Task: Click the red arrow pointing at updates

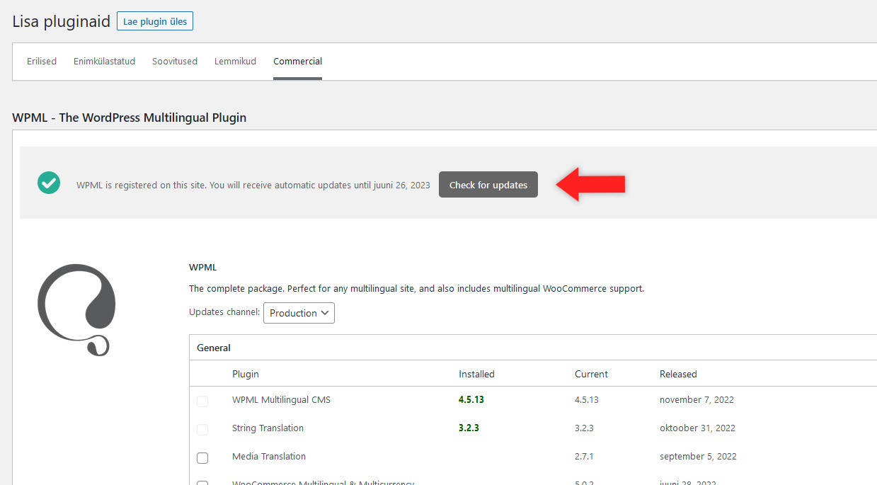Action: [x=590, y=184]
